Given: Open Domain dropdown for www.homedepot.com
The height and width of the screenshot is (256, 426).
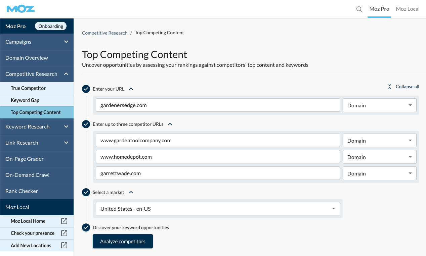Looking at the screenshot, I should (379, 157).
